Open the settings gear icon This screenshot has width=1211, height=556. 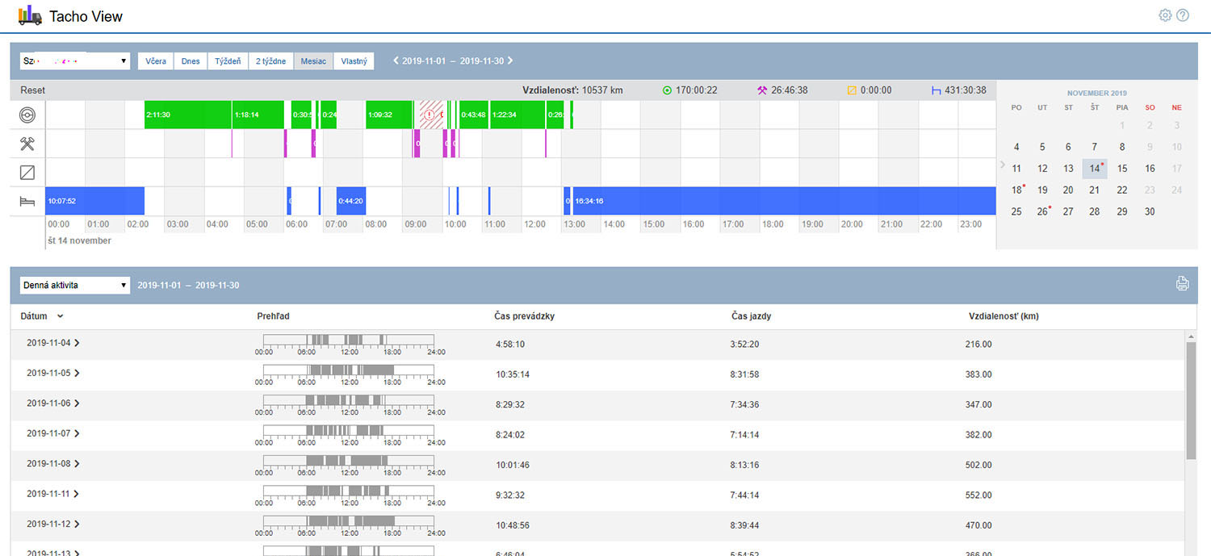click(1165, 15)
